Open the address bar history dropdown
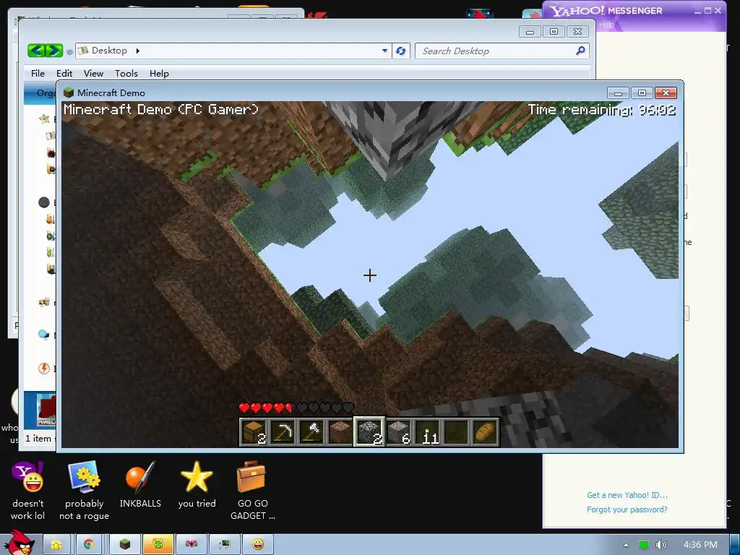The width and height of the screenshot is (740, 555). coord(384,51)
